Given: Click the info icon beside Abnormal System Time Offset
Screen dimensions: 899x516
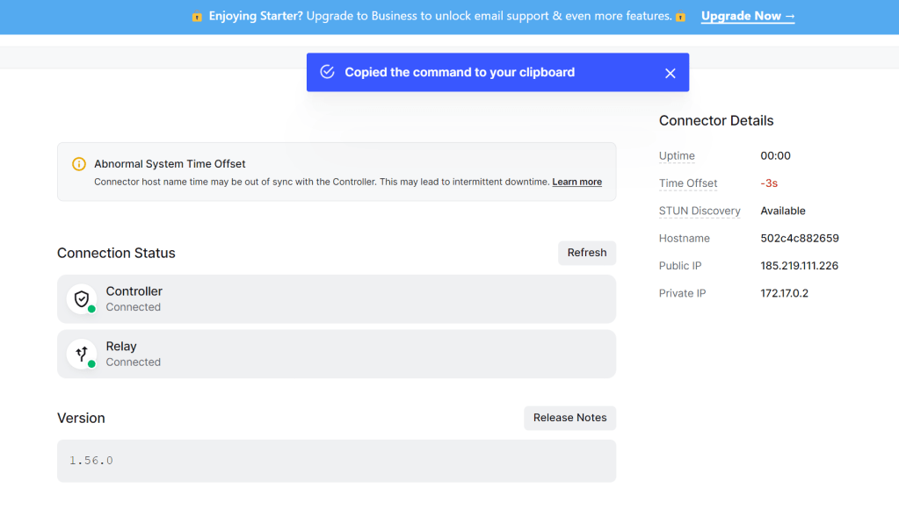Looking at the screenshot, I should (x=79, y=164).
